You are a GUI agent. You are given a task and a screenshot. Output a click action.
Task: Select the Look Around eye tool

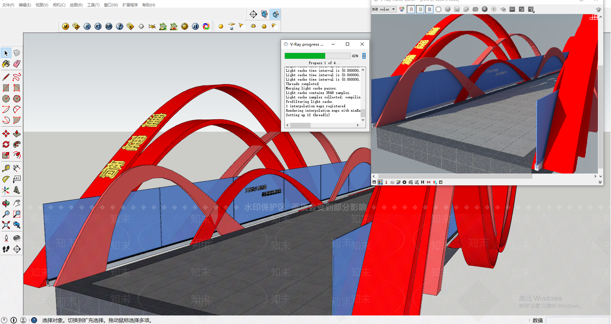point(17,238)
